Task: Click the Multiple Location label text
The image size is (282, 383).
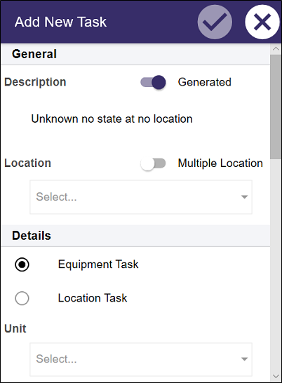Action: pos(220,163)
